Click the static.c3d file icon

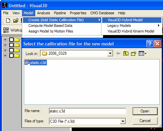coord(27,62)
